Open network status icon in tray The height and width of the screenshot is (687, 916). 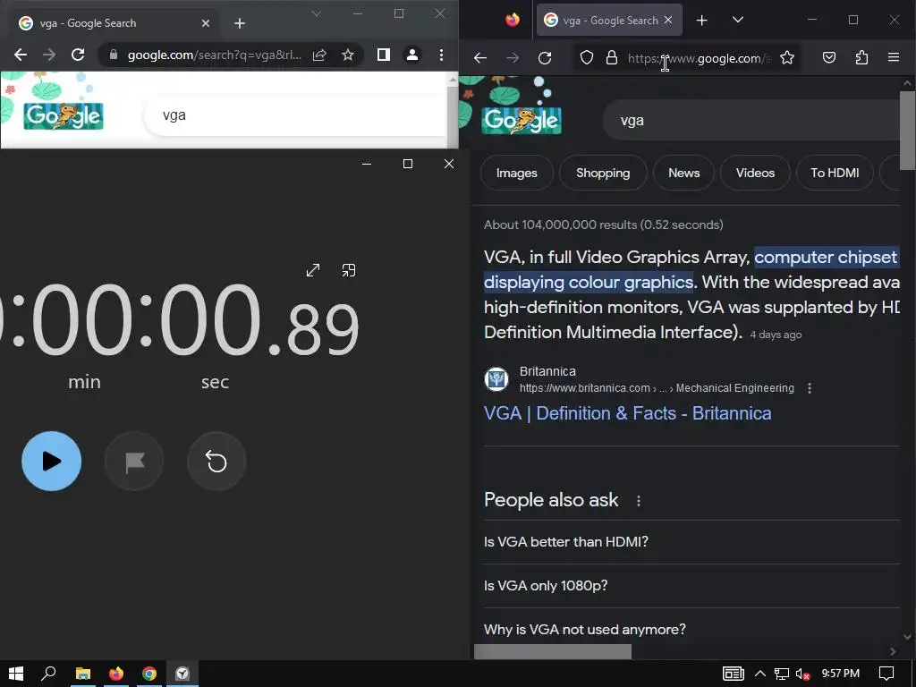[x=782, y=674]
